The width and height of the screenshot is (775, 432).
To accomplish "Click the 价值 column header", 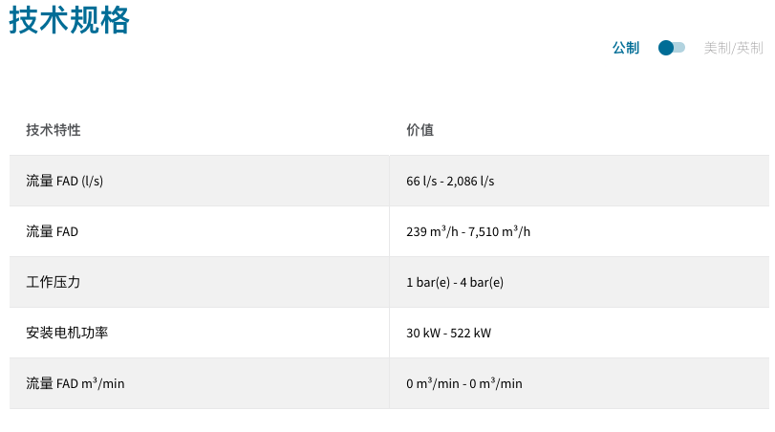I will click(x=420, y=130).
